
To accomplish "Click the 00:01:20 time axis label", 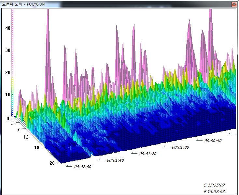I will (x=148, y=154).
